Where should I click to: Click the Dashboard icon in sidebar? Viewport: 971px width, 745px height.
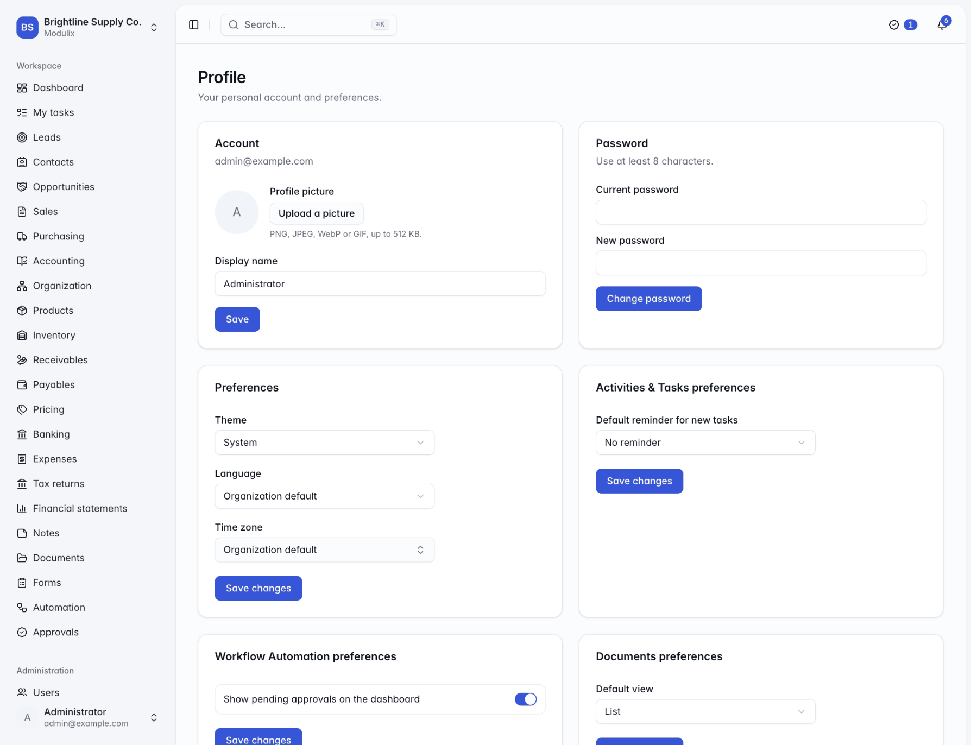point(22,88)
